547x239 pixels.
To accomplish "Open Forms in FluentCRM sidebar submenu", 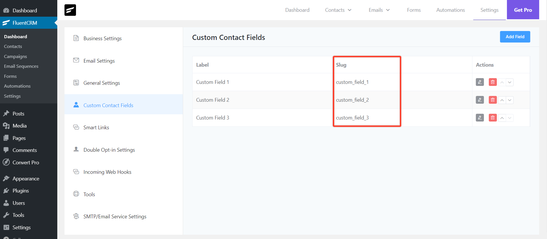I will [x=10, y=76].
